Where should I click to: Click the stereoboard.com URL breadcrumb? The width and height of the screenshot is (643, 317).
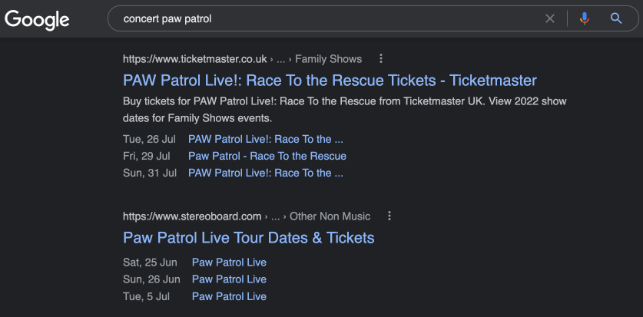click(192, 216)
